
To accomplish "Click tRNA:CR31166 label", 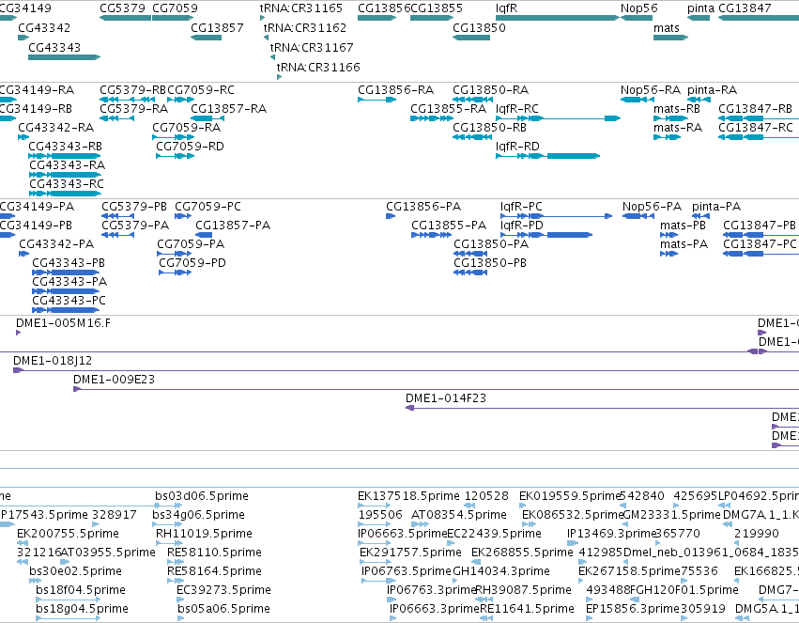I will [x=318, y=68].
